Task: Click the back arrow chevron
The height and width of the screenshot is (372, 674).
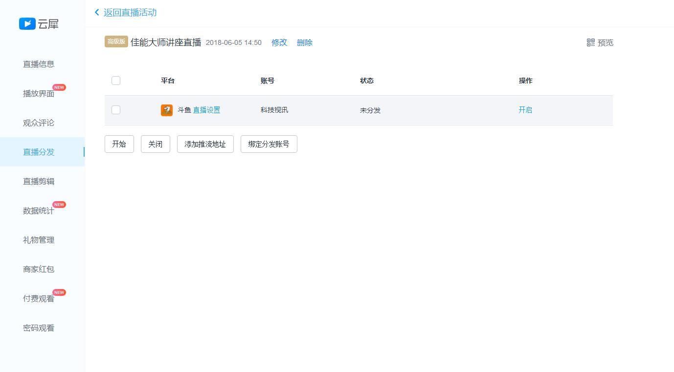Action: click(97, 12)
